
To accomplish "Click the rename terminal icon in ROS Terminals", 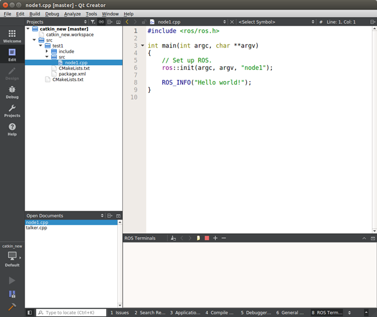I will click(x=173, y=238).
